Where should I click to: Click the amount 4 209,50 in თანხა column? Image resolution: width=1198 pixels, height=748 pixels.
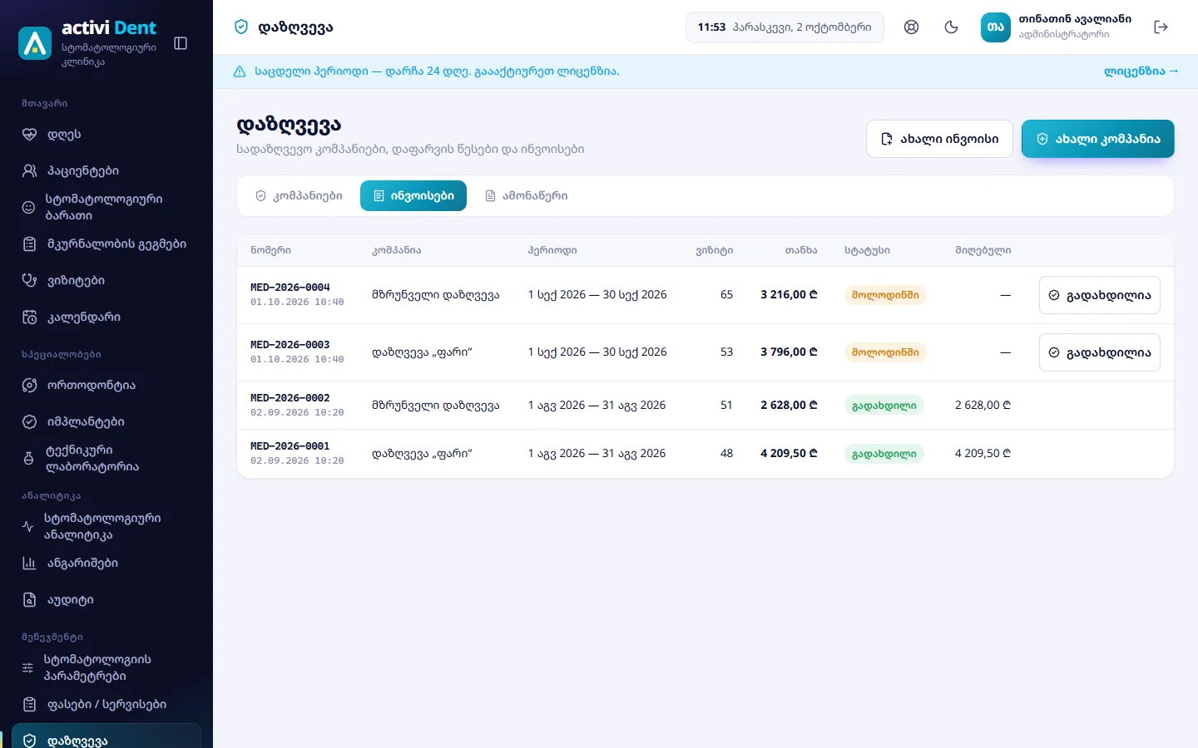(789, 454)
